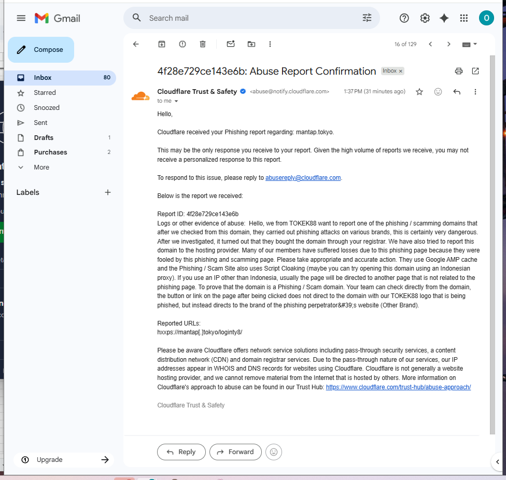
Task: Open Starred folder
Action: [x=45, y=93]
